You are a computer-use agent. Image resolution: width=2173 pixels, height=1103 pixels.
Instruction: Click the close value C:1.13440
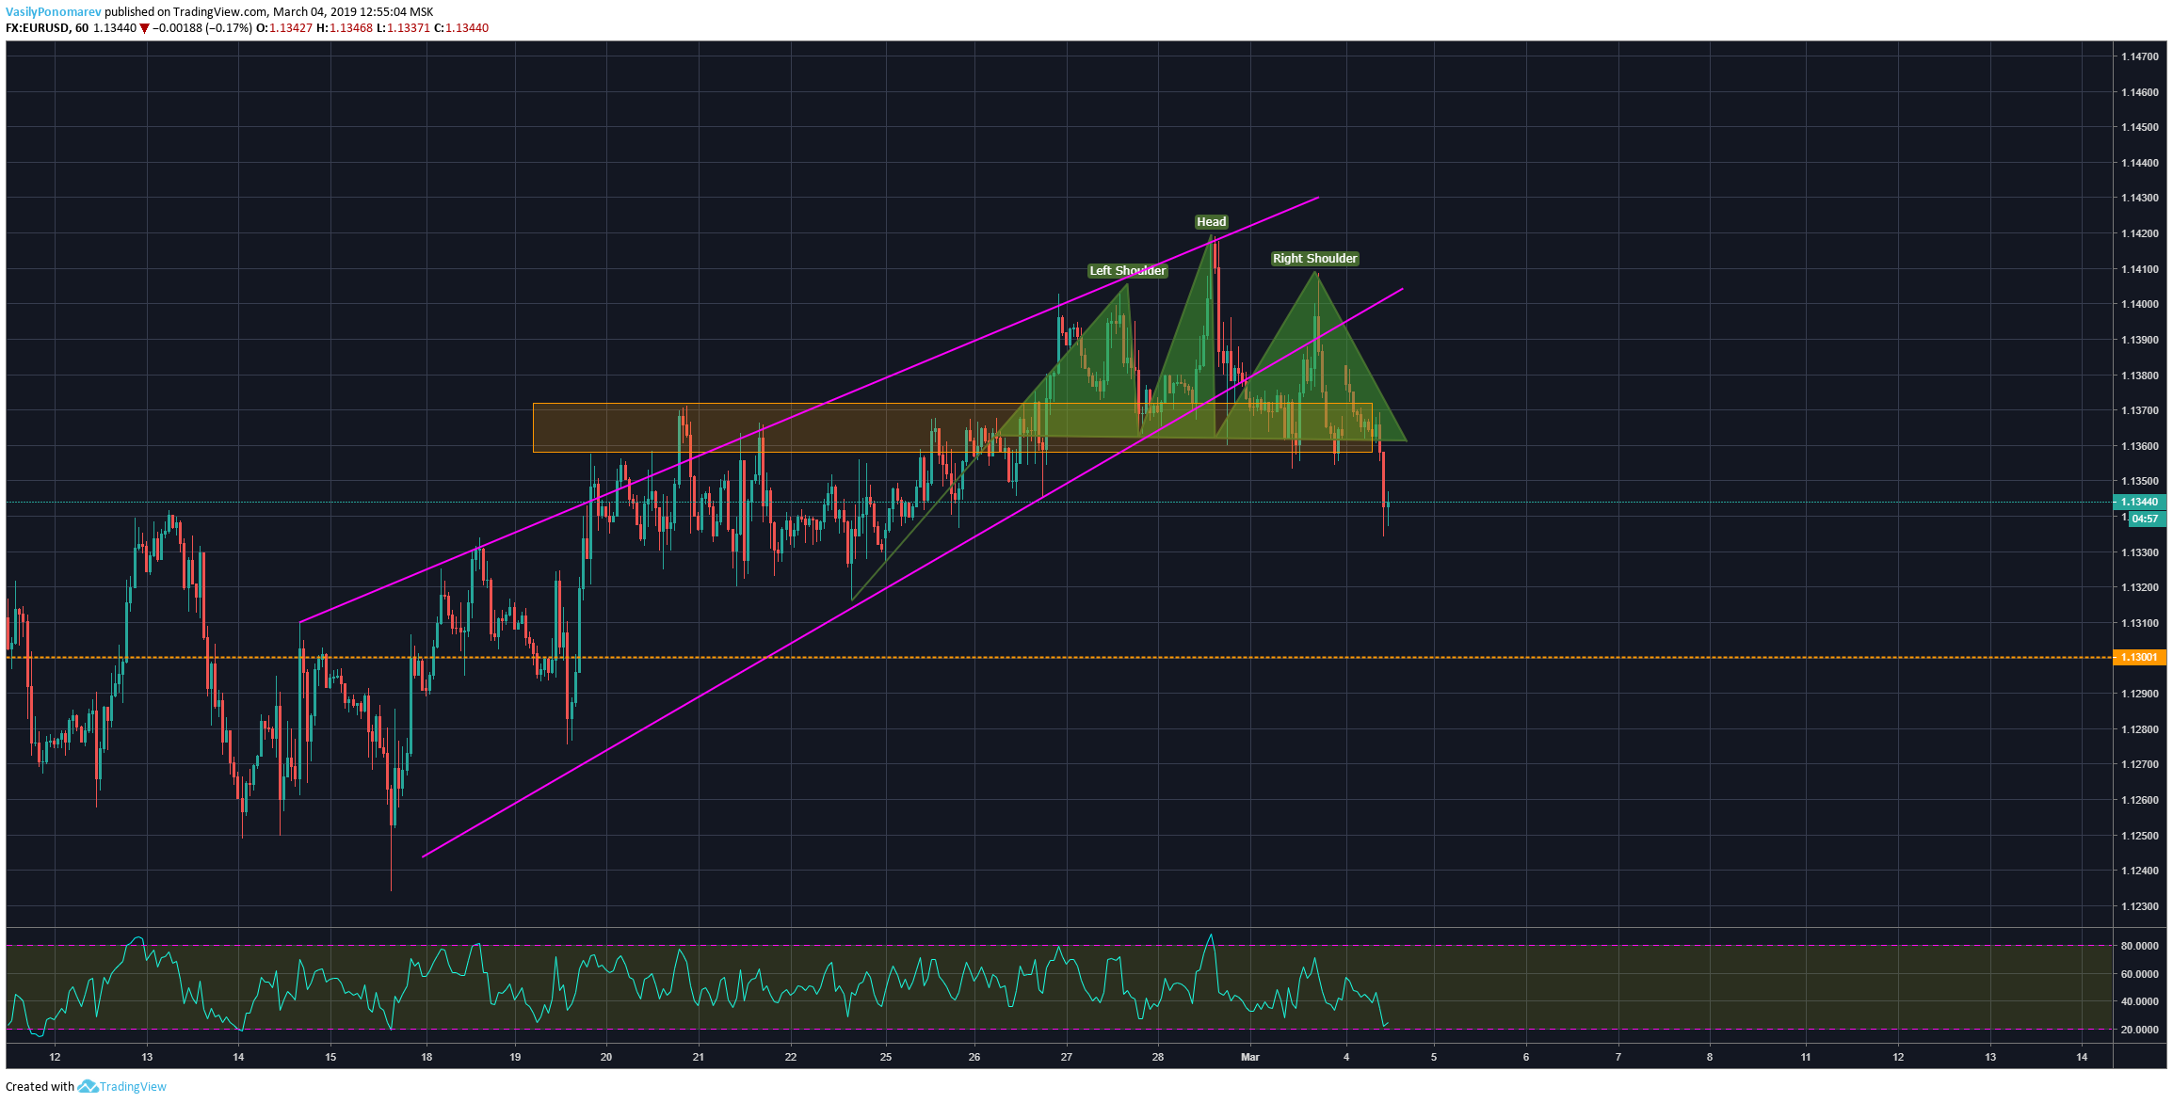click(461, 28)
